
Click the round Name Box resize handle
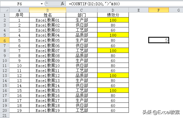point(47,4)
